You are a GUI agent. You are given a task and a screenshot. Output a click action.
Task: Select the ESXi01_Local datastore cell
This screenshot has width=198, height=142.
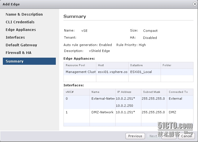tap(144, 72)
